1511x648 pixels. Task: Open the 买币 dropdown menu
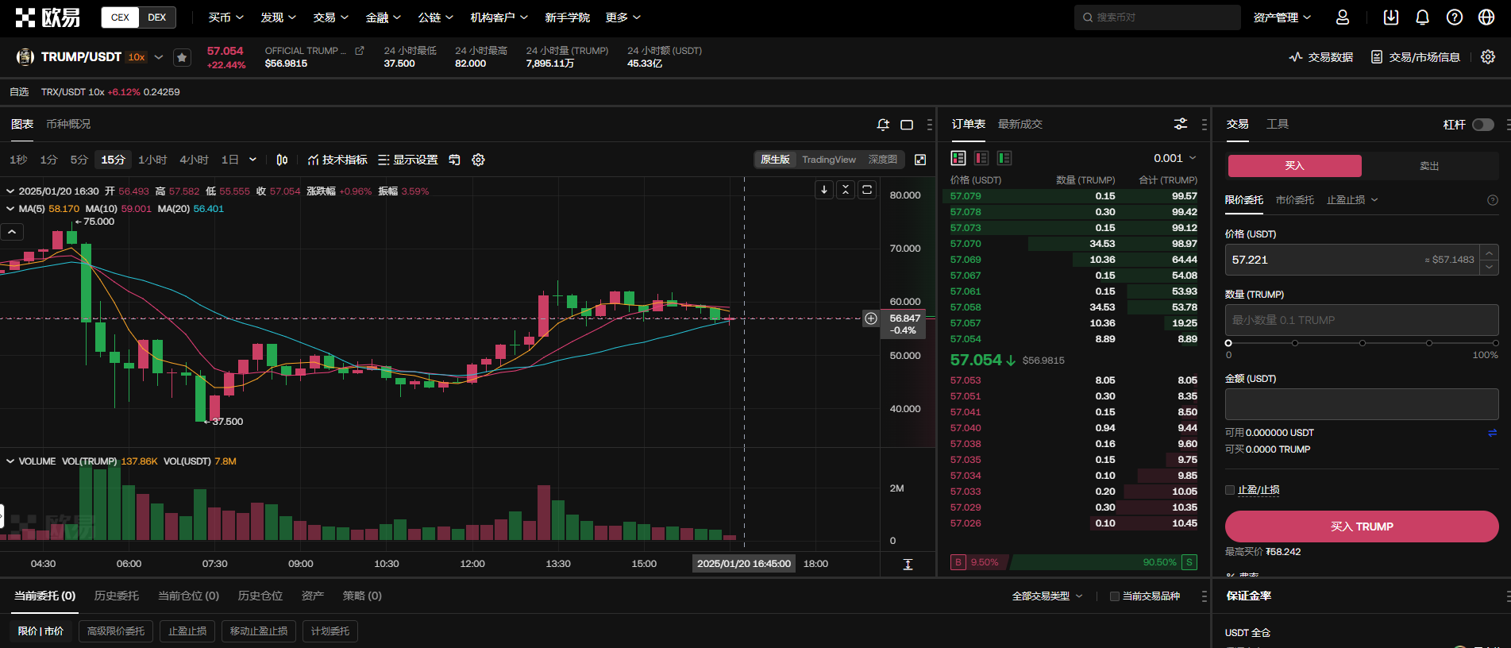click(225, 17)
